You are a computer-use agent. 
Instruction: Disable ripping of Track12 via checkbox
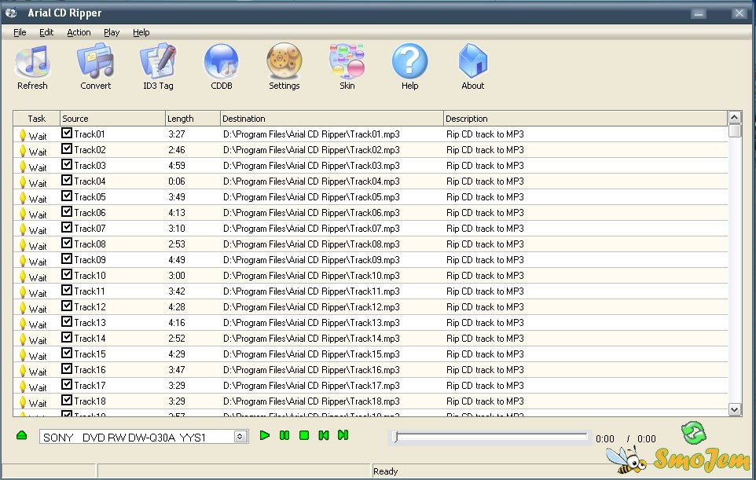pos(67,306)
